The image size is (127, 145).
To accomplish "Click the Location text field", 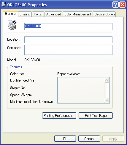I will (x=68, y=40).
